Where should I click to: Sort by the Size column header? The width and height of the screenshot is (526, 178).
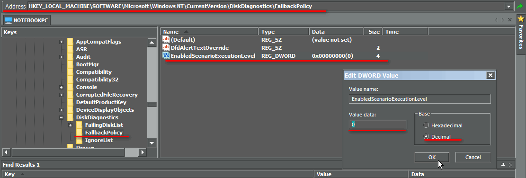tap(373, 32)
